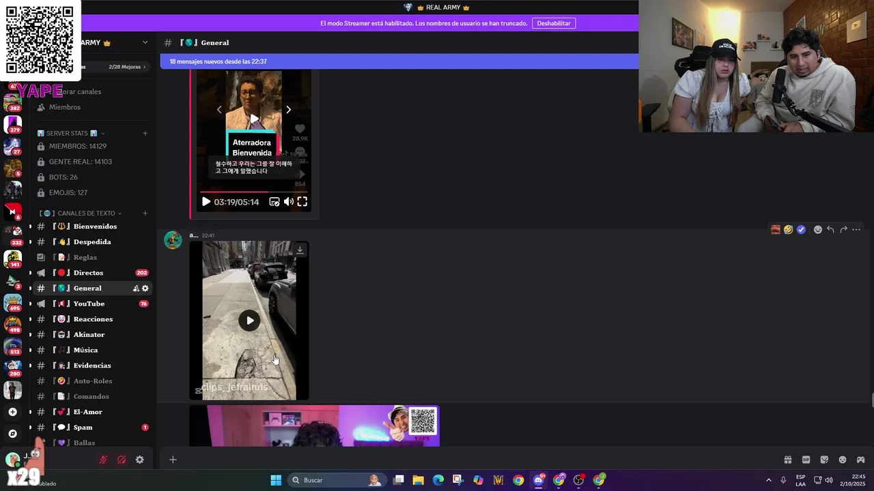The width and height of the screenshot is (874, 491).
Task: Download the street video attachment
Action: pos(300,250)
